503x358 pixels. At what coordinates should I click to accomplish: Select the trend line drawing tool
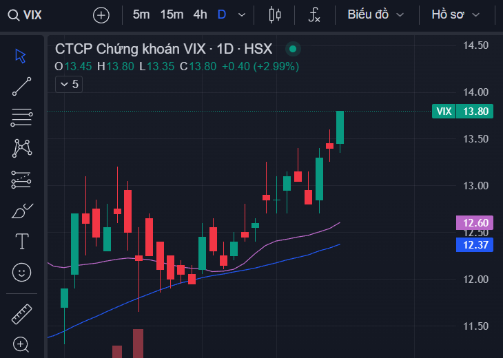(21, 87)
